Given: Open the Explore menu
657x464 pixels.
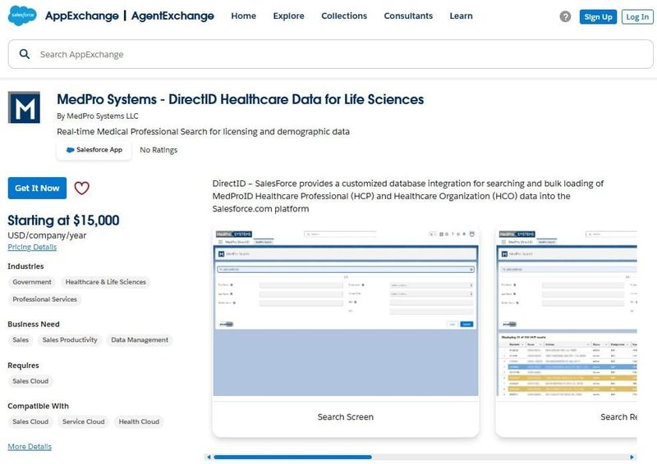Looking at the screenshot, I should tap(289, 16).
